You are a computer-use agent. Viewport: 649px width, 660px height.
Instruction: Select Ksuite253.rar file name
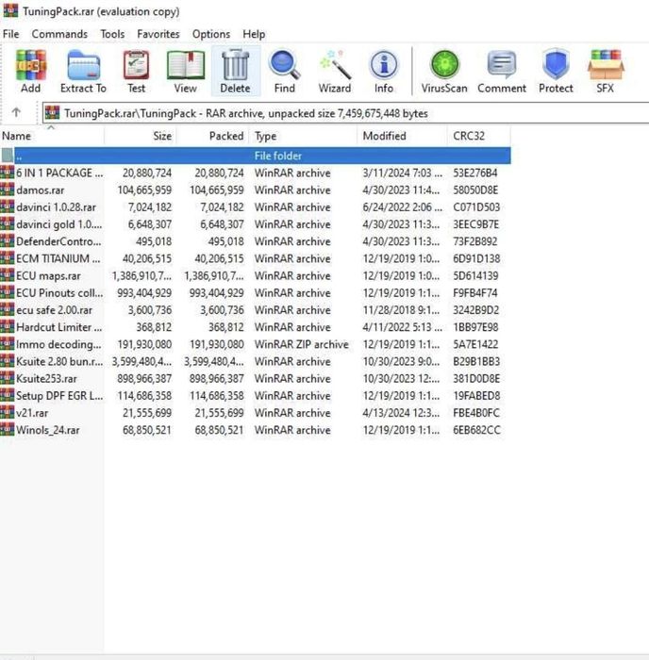tap(46, 379)
